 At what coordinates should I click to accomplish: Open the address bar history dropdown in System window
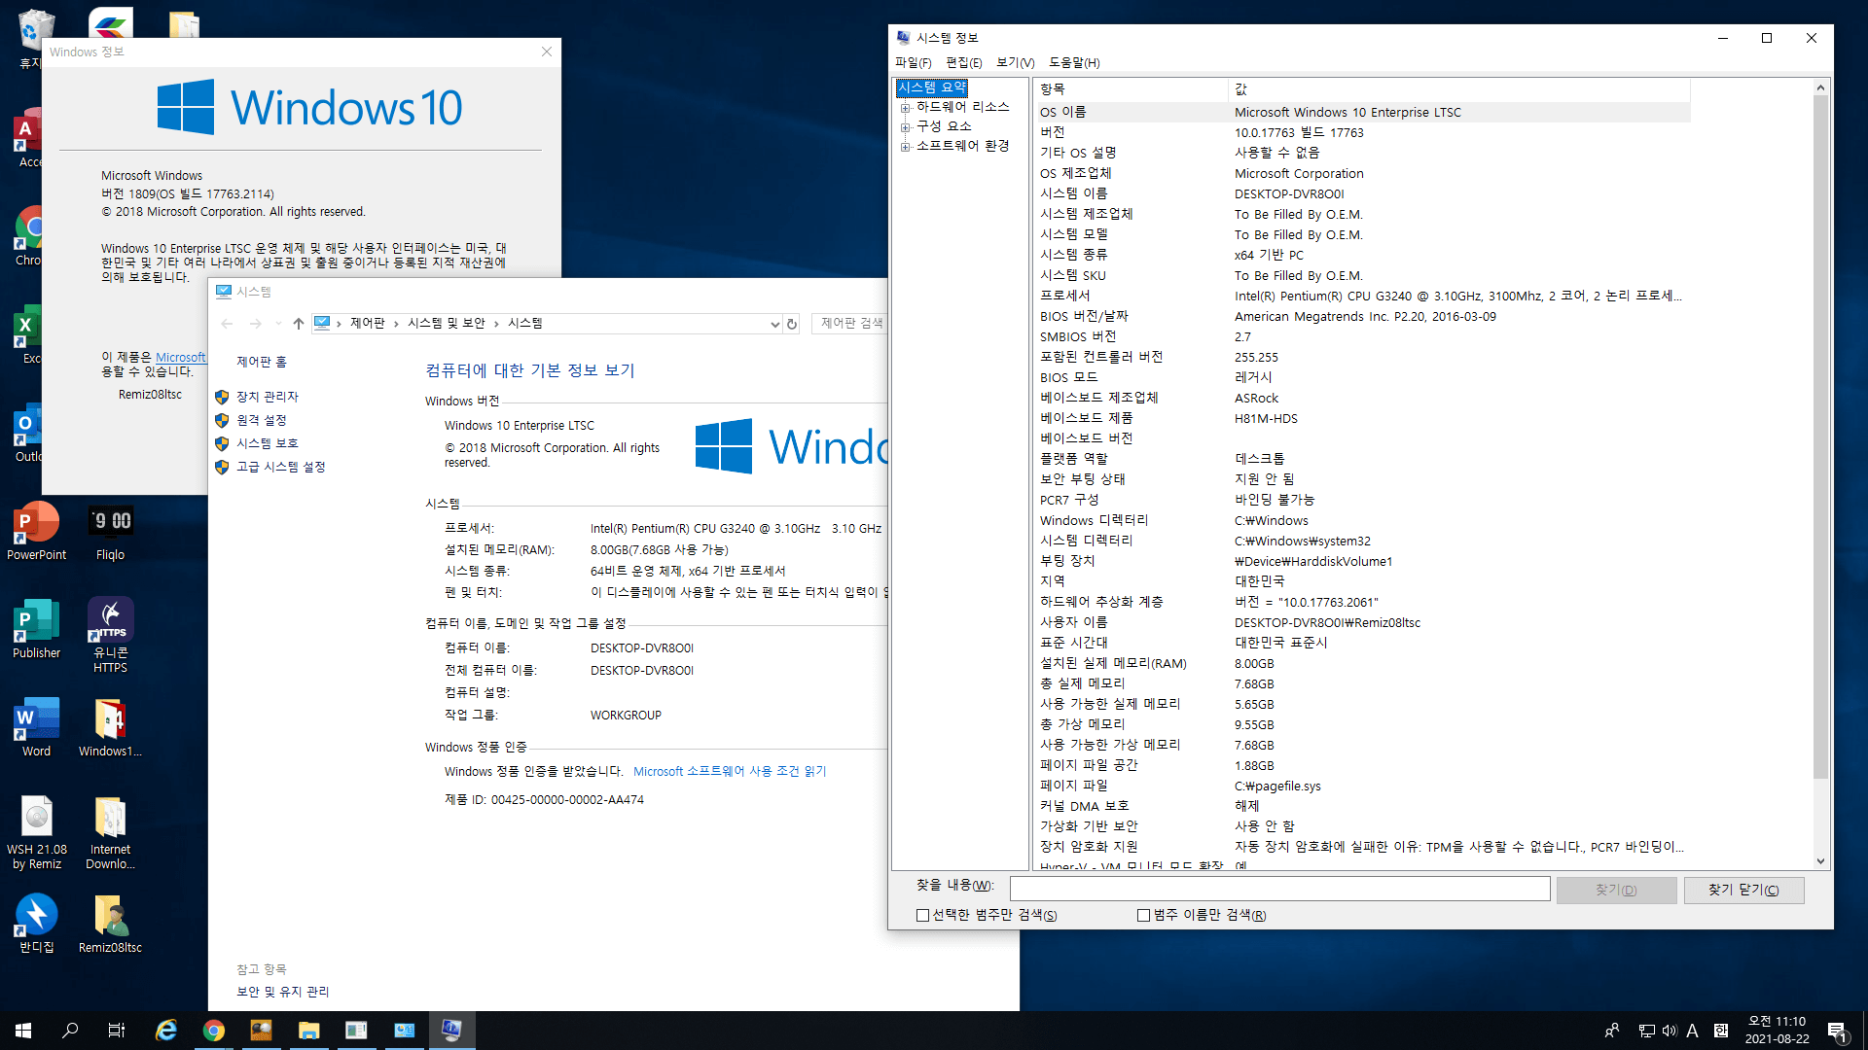click(x=774, y=324)
